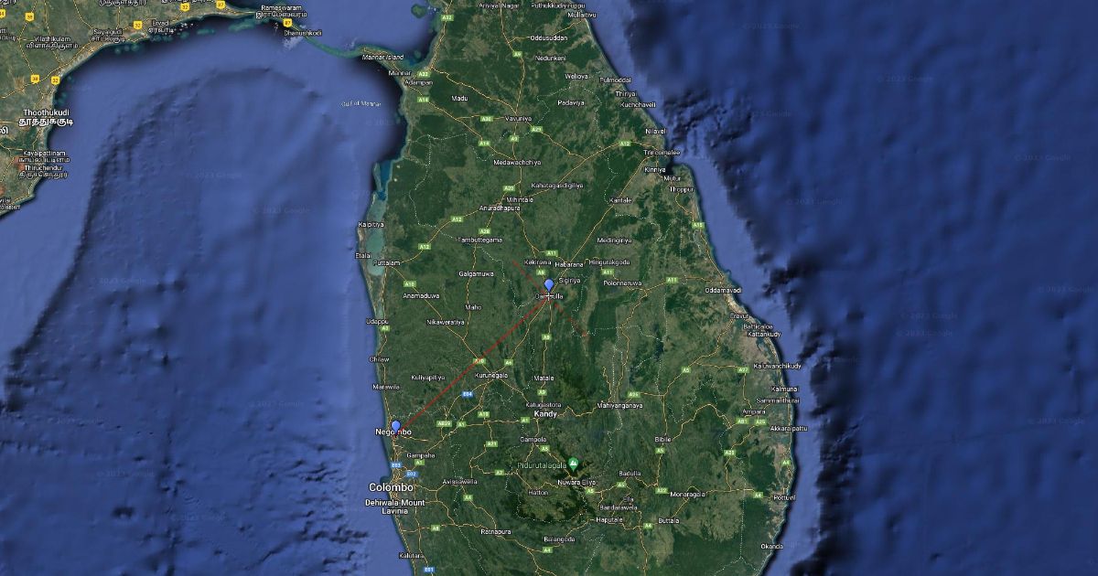Click the A28 road shield near Tambuttegama
Image resolution: width=1098 pixels, height=576 pixels.
click(485, 231)
